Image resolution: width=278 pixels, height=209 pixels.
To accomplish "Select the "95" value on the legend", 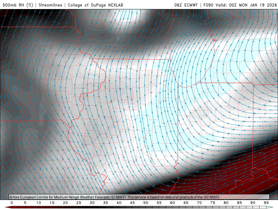I will coord(266,203).
